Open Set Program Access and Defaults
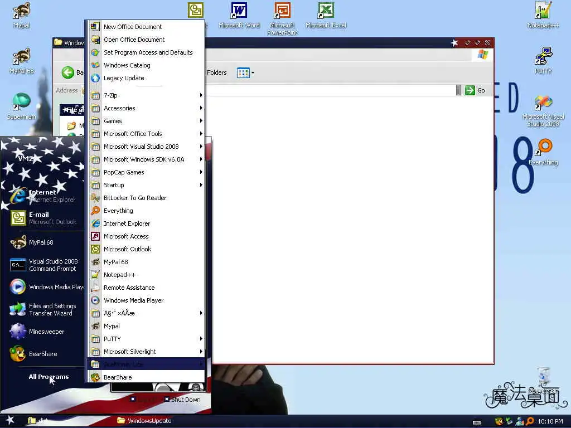The image size is (571, 428). point(146,52)
